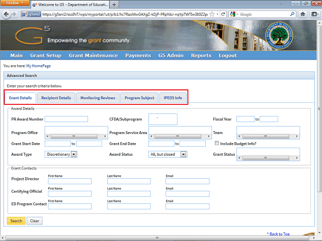Open the Grant Setup menu
The width and height of the screenshot is (322, 241).
point(46,56)
